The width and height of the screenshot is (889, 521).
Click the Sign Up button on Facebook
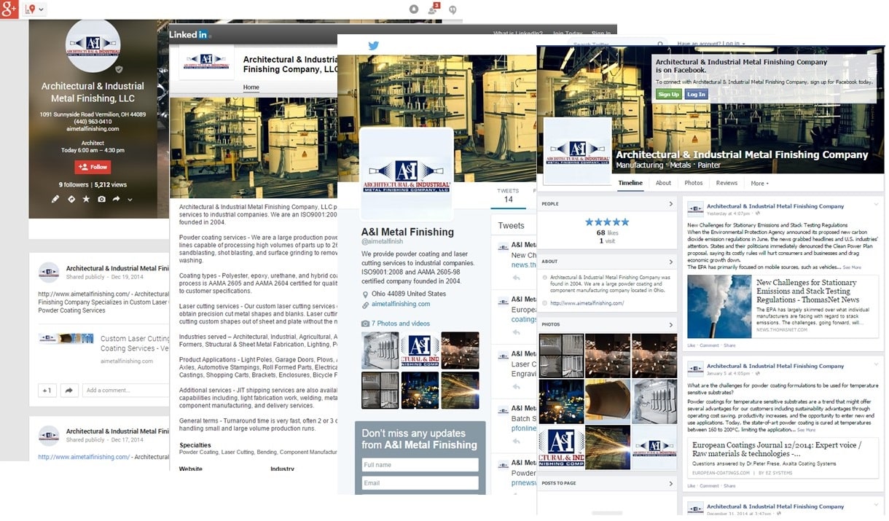coord(668,94)
